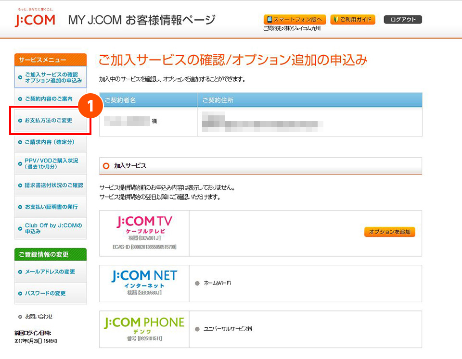Open 請求書送付状況のご確認 menu item
462x359 pixels.
pos(51,186)
